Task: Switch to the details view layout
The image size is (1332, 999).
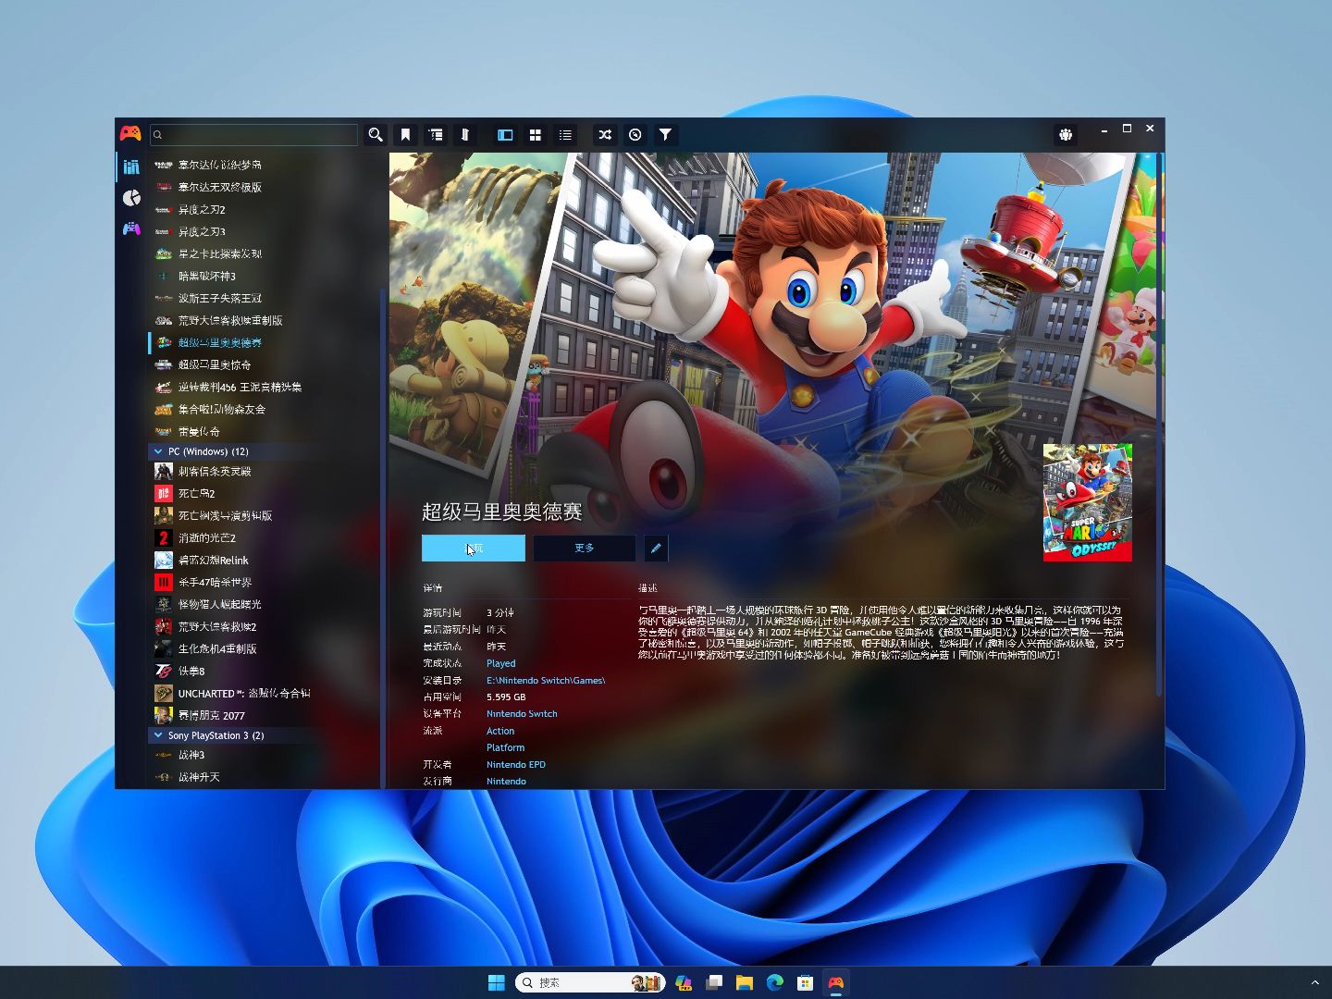Action: point(505,135)
